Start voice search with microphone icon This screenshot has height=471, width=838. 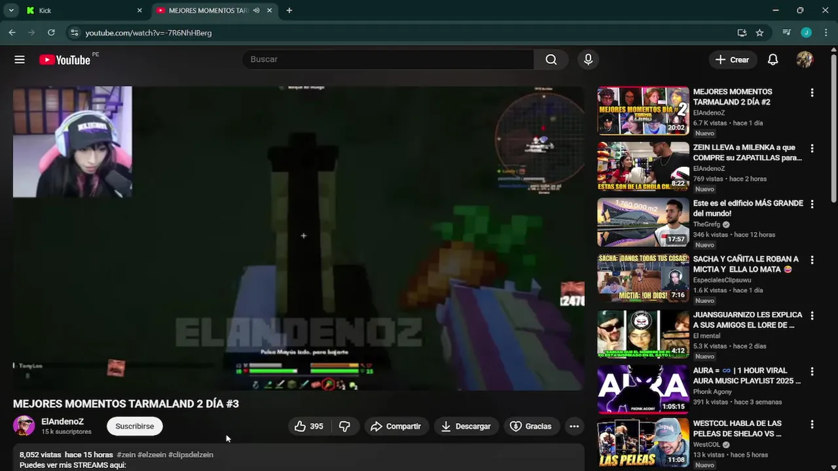[588, 60]
